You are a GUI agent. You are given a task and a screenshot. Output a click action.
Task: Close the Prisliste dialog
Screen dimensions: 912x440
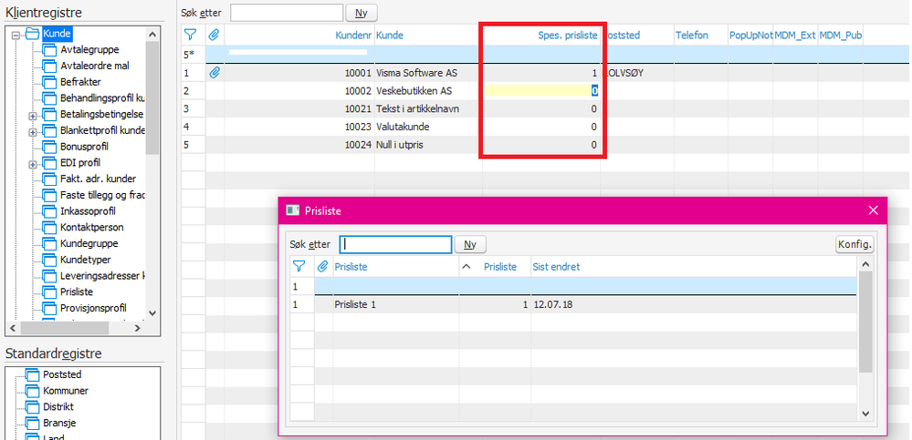pos(873,210)
